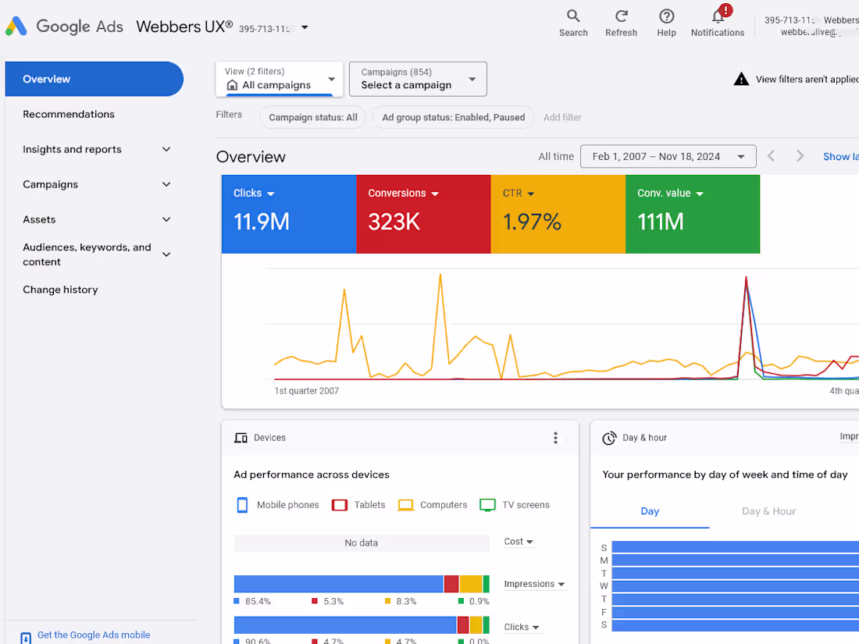859x644 pixels.
Task: Click the Refresh icon
Action: pyautogui.click(x=622, y=22)
